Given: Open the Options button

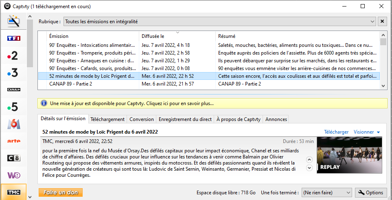Looking at the screenshot, I should [x=371, y=193].
